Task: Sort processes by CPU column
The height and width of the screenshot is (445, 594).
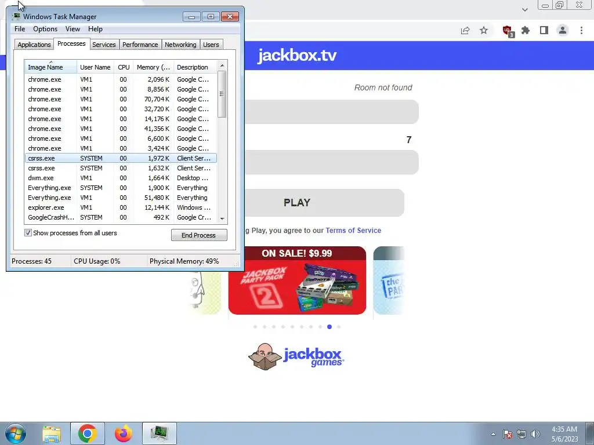Action: pyautogui.click(x=124, y=67)
